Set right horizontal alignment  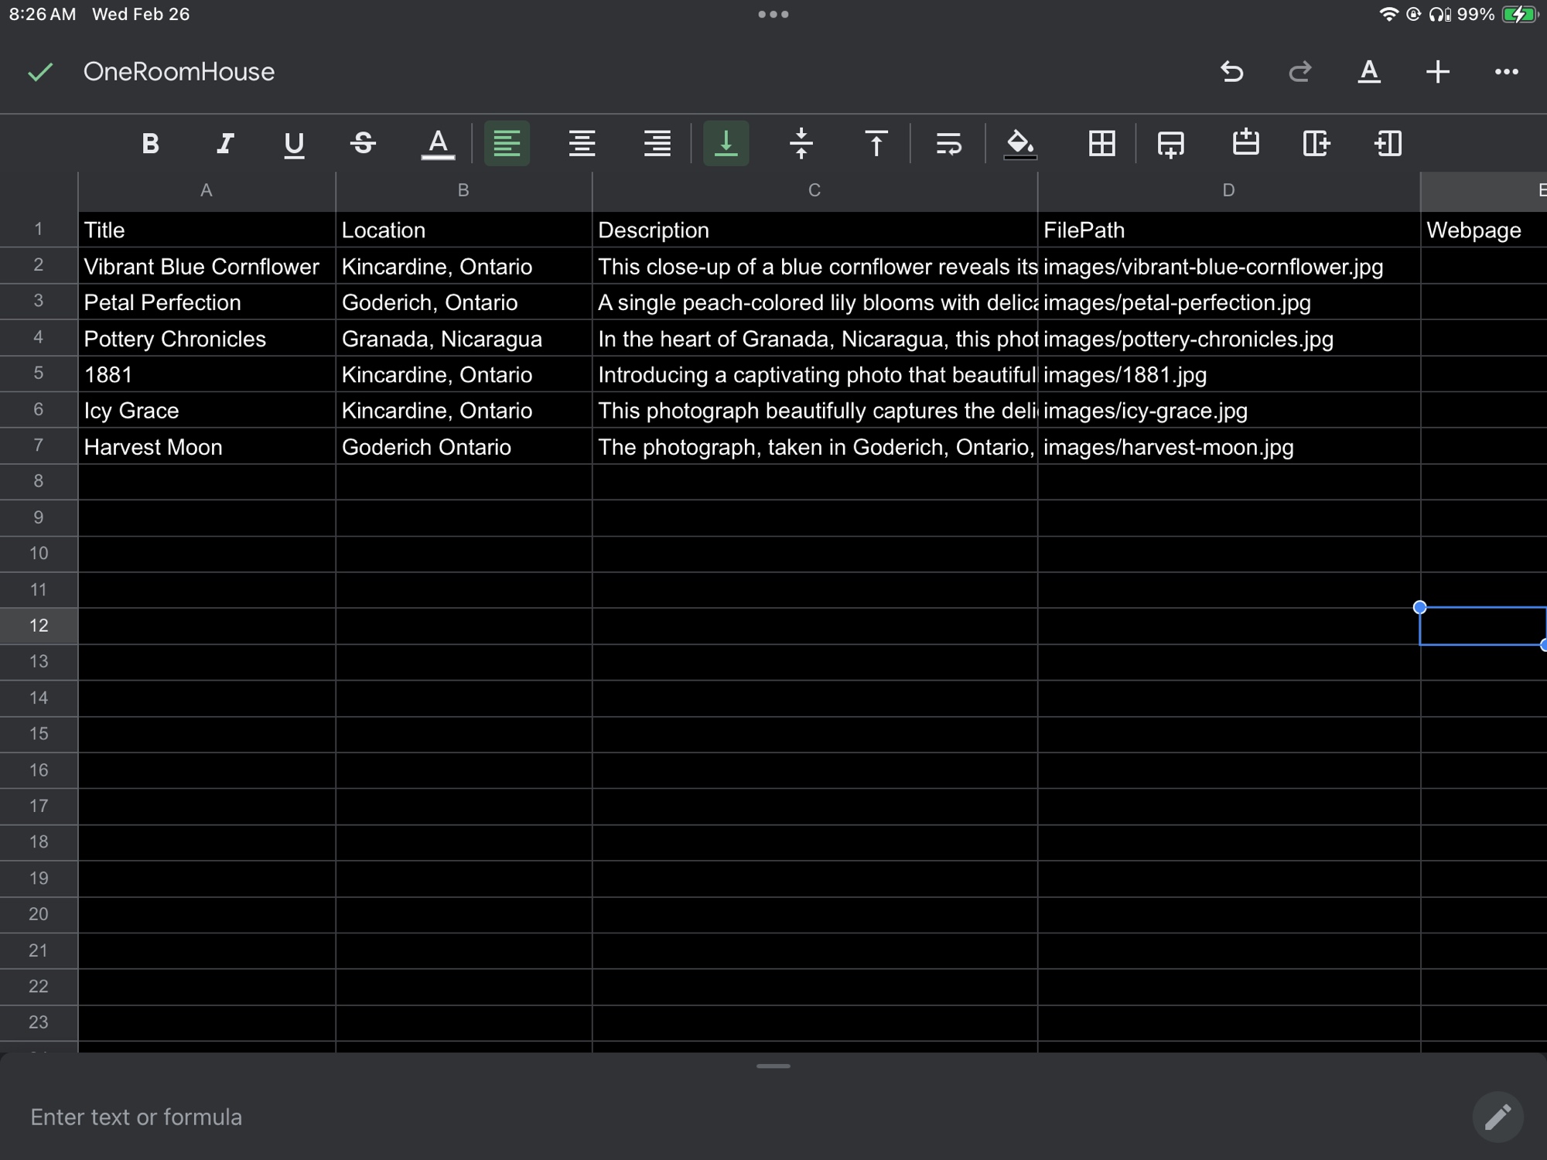coord(657,144)
